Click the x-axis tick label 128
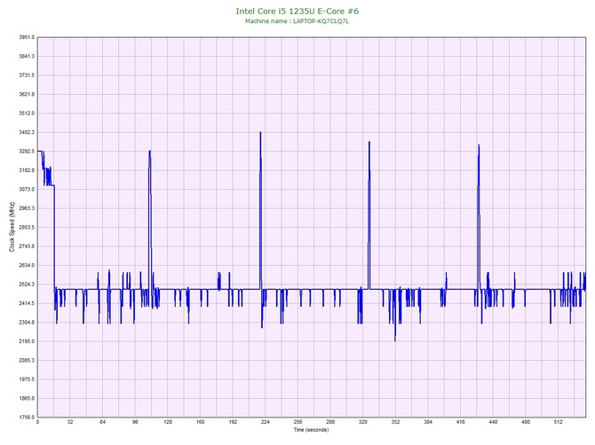The width and height of the screenshot is (595, 445). click(x=168, y=422)
